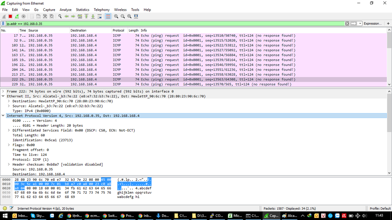Go to the first packet
Screen dimensions: 392x220
(x=87, y=16)
